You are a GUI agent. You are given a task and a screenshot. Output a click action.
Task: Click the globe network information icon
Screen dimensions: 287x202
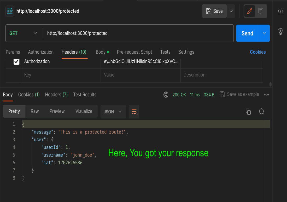point(166,95)
